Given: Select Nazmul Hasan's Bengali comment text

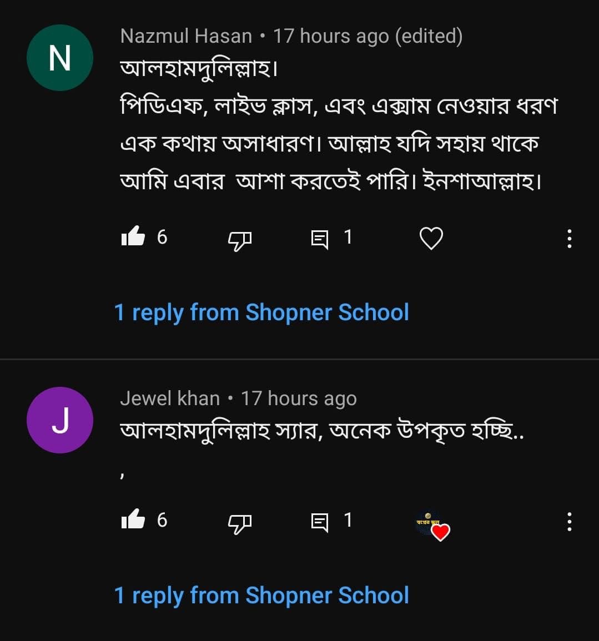Looking at the screenshot, I should 339,125.
